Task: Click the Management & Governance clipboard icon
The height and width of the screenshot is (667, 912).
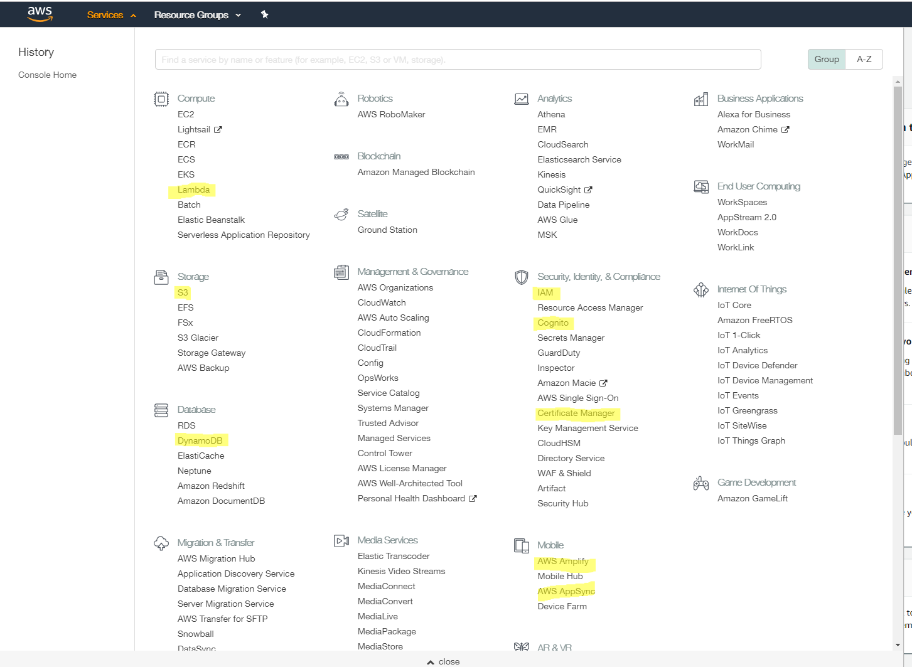Action: point(341,272)
